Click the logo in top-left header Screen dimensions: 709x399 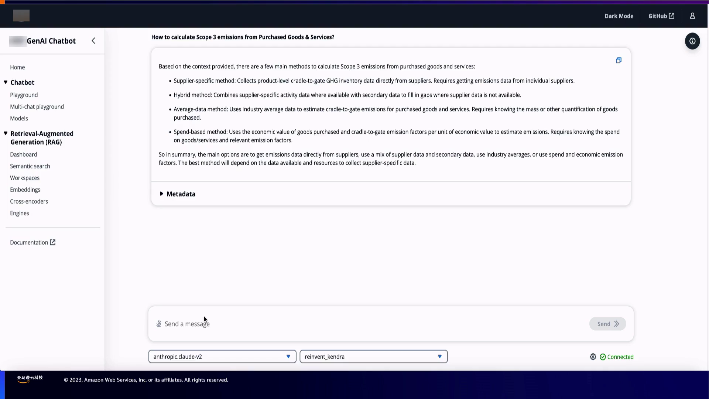pos(21,16)
